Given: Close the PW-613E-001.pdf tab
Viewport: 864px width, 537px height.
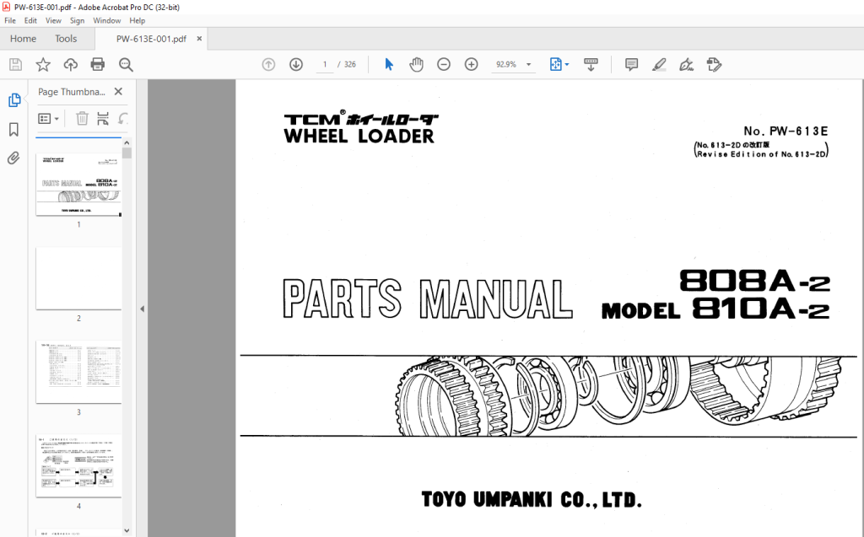Looking at the screenshot, I should 199,39.
